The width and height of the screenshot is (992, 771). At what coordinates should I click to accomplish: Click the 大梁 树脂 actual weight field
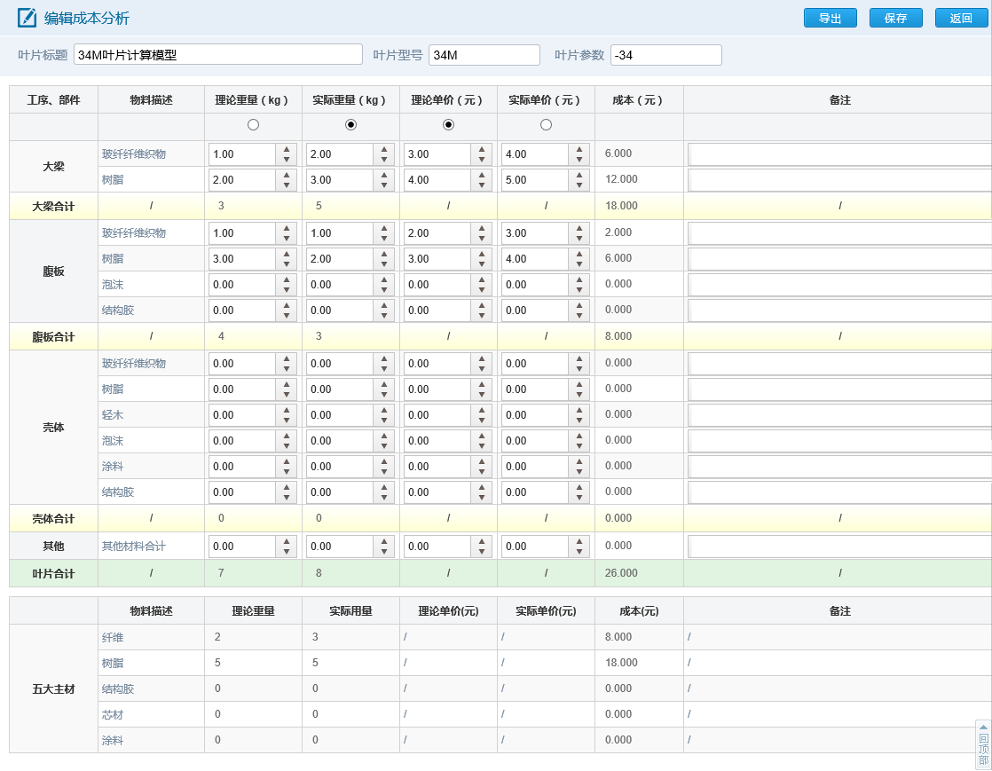(340, 180)
